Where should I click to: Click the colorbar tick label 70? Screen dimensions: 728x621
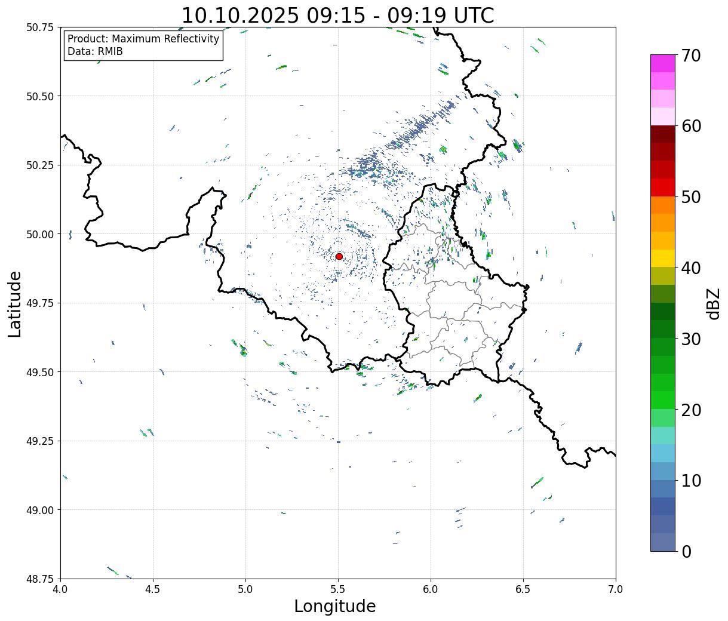691,56
